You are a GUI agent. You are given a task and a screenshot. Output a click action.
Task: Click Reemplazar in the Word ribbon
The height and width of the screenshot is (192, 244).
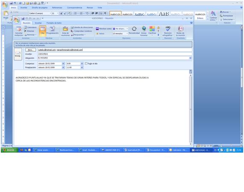[x=226, y=16]
